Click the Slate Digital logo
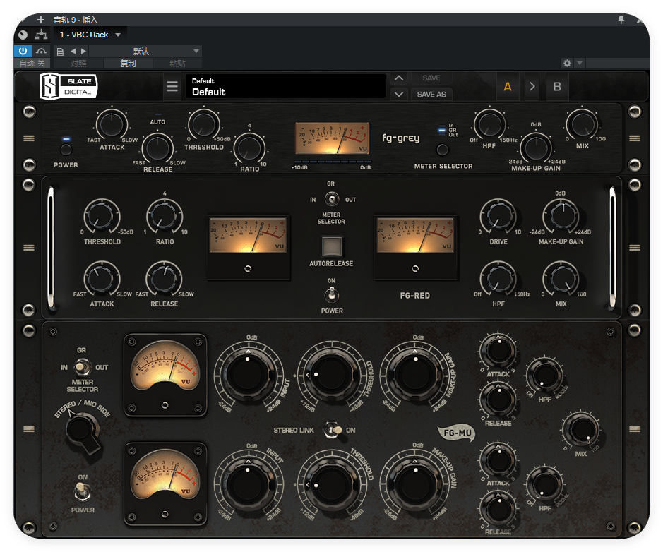663x552 pixels. click(68, 86)
